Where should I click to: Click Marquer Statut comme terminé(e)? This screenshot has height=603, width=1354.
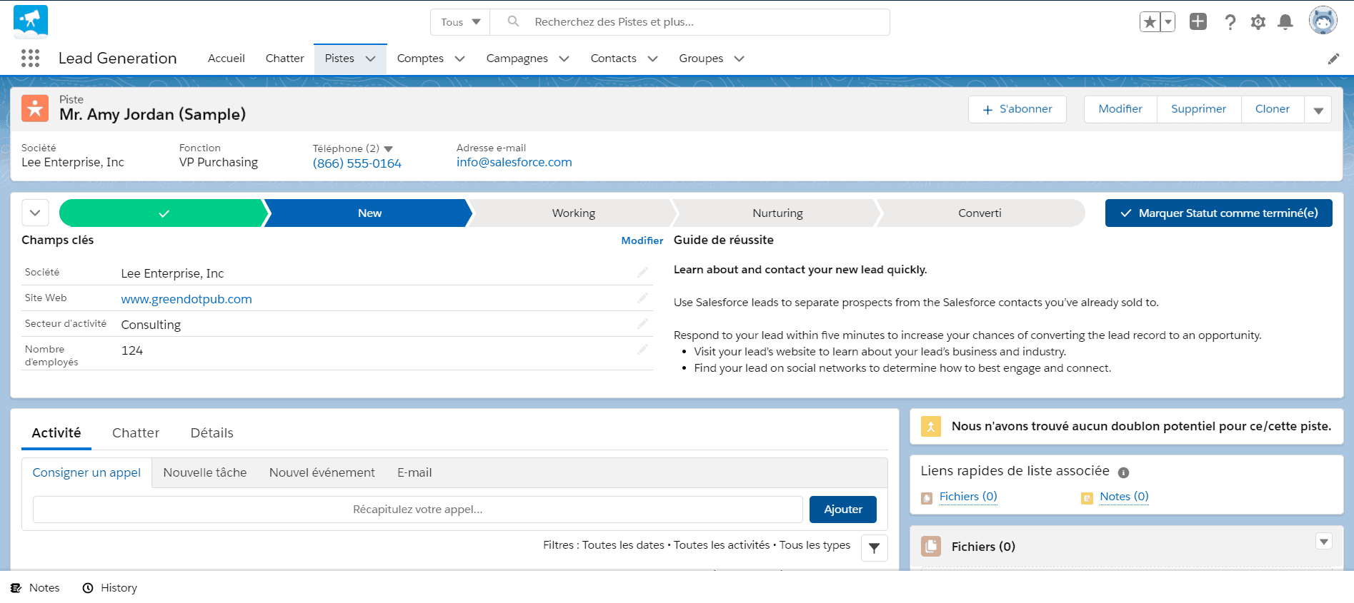1219,213
